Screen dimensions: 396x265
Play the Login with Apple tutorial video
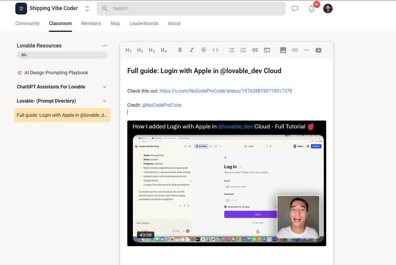point(227,183)
